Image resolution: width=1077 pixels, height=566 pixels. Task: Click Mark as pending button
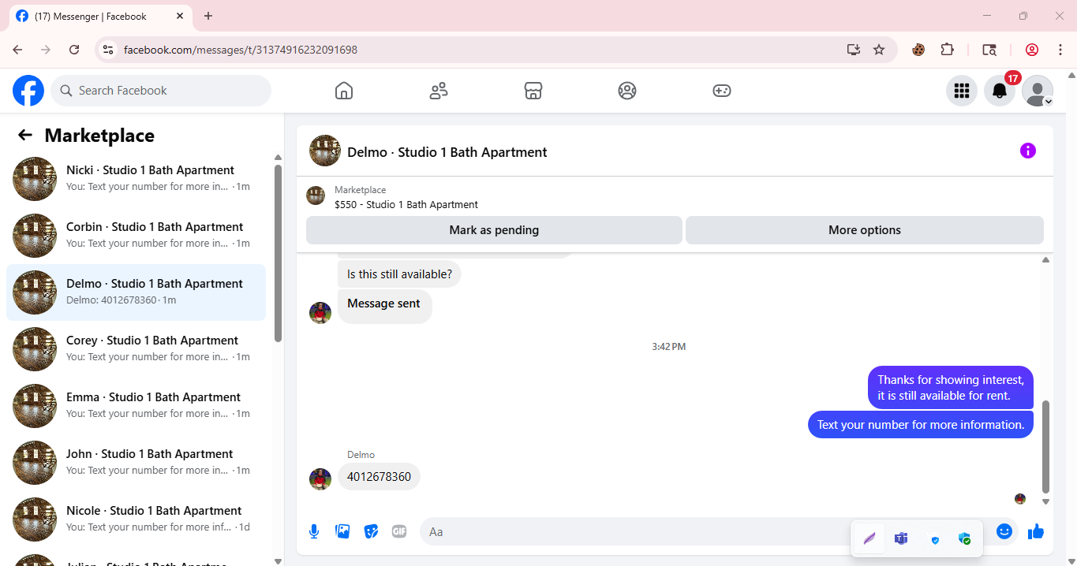coord(494,230)
